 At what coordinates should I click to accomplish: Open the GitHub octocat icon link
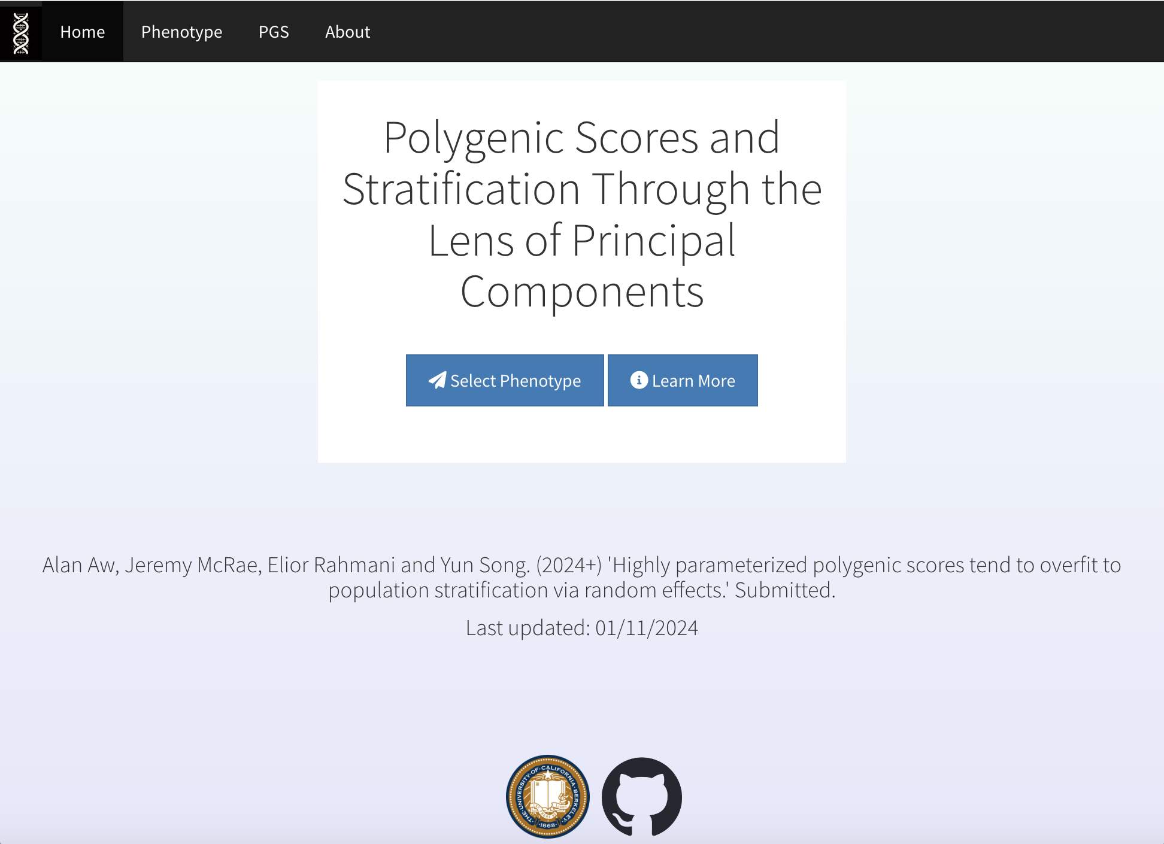(641, 796)
